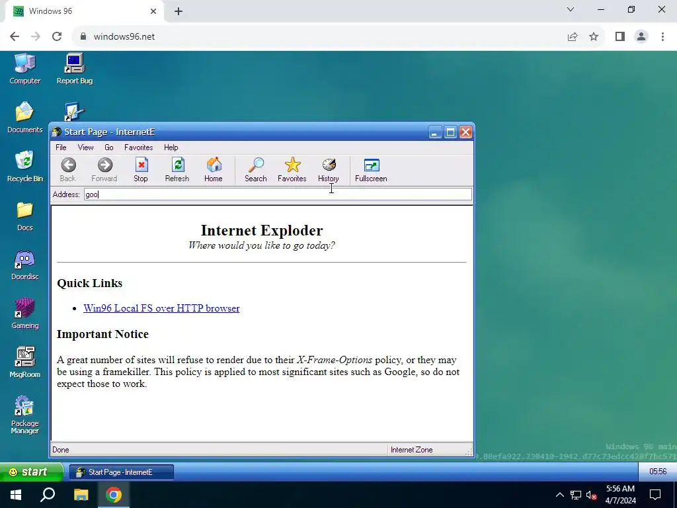Open the Favorites menu
Image resolution: width=677 pixels, height=508 pixels.
(x=139, y=148)
